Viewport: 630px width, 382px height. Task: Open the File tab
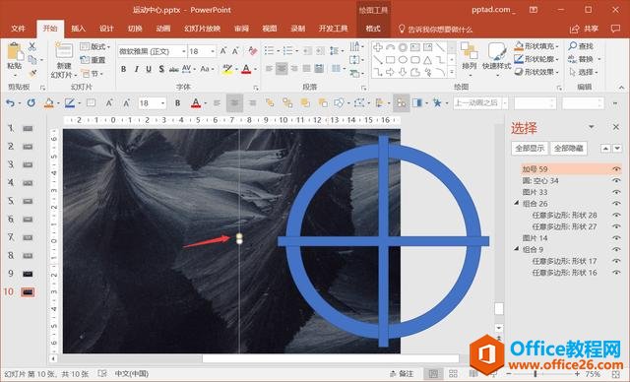pos(18,29)
